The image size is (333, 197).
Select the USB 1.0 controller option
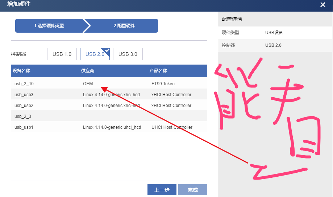tap(62, 54)
